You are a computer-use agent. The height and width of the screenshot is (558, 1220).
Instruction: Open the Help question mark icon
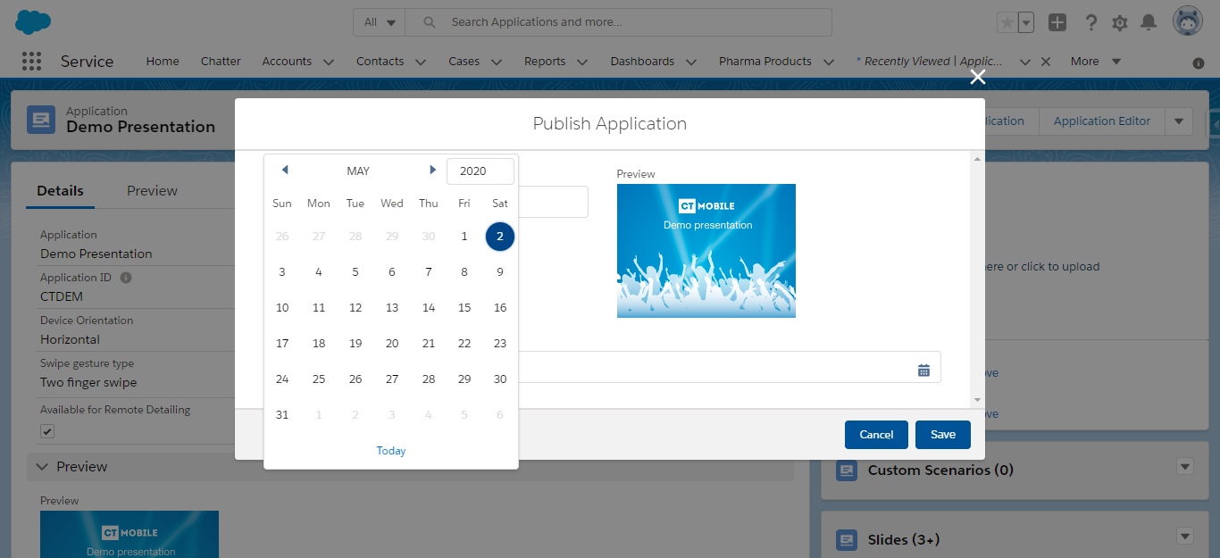(1090, 23)
